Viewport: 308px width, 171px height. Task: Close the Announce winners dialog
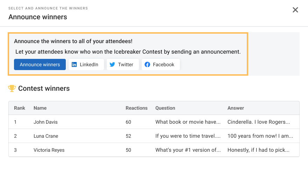295,10
